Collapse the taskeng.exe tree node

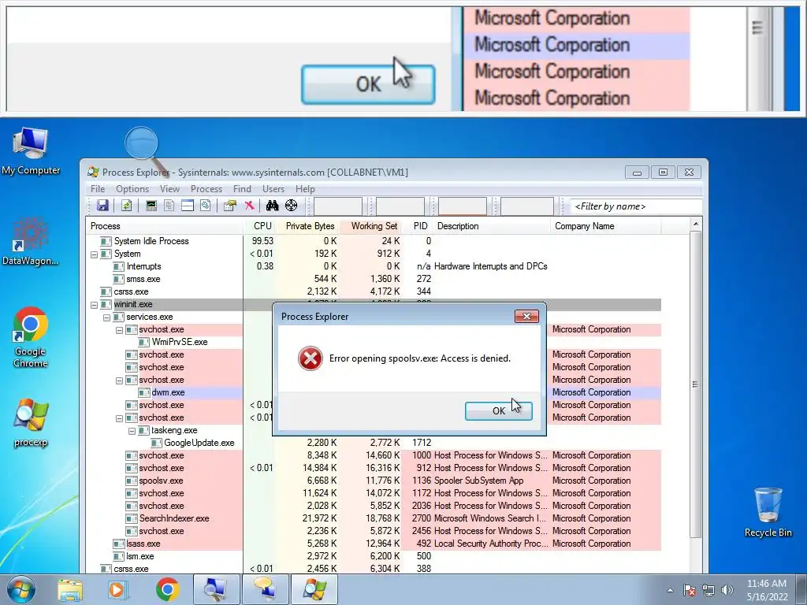pyautogui.click(x=132, y=431)
